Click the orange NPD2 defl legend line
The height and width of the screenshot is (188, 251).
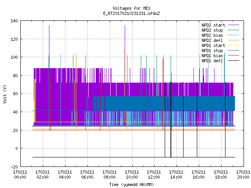click(x=233, y=40)
